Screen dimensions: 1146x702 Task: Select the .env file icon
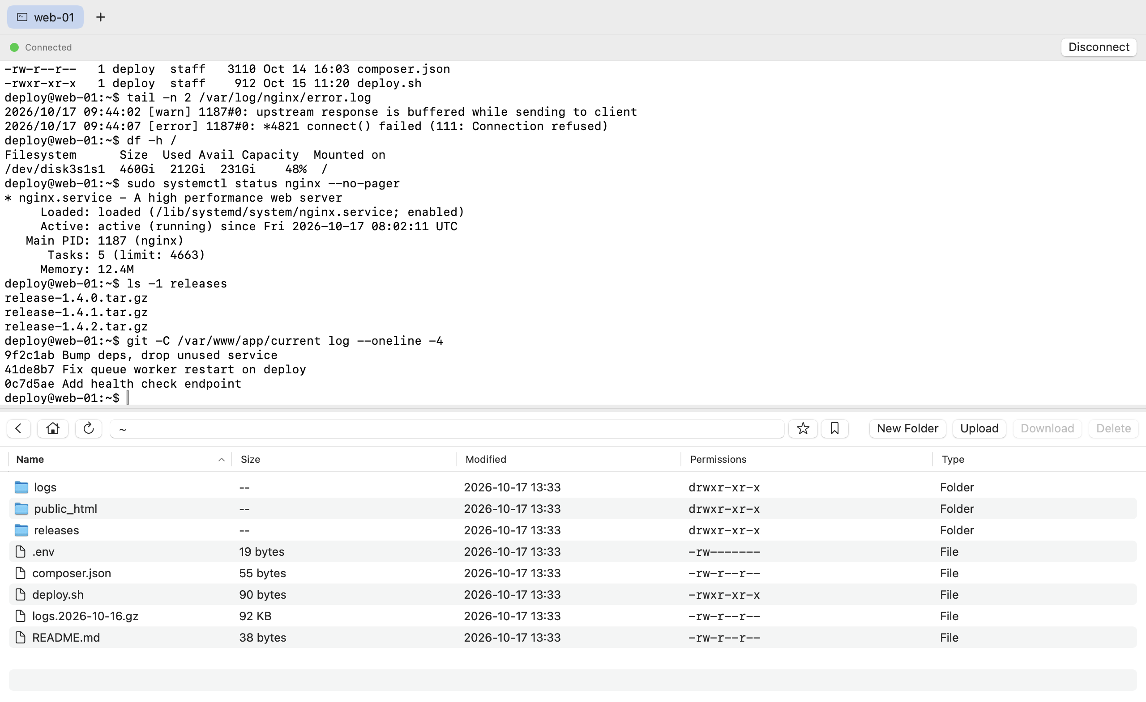21,551
